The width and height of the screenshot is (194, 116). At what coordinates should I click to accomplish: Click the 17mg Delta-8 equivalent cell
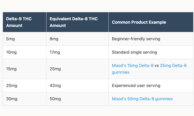coord(55,52)
